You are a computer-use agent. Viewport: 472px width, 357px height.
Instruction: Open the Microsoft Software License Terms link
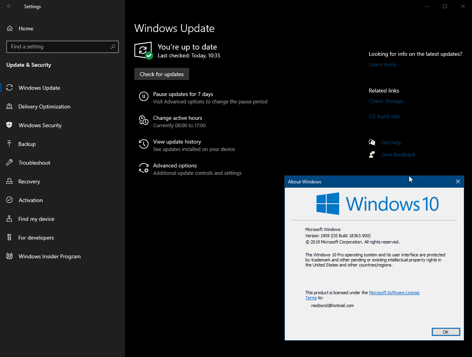[394, 292]
